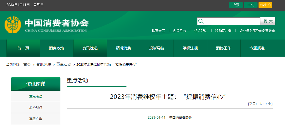
Task: Select 消协观点 in the left sidebar
Action: click(36, 108)
